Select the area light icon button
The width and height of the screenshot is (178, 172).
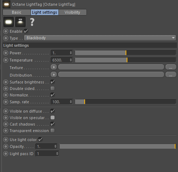pos(9,22)
